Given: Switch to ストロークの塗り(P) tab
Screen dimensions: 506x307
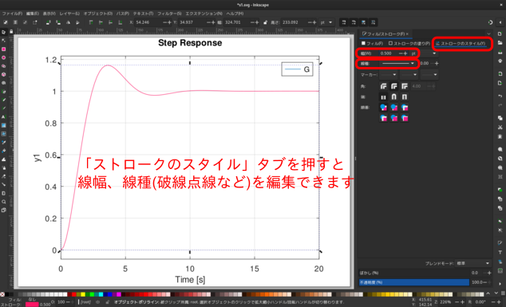Looking at the screenshot, I should [x=409, y=43].
